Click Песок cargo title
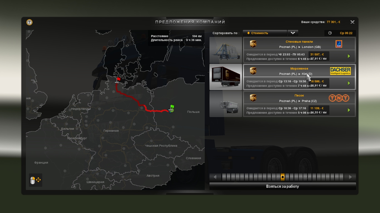Viewport: 380px width, 213px height. 299,95
